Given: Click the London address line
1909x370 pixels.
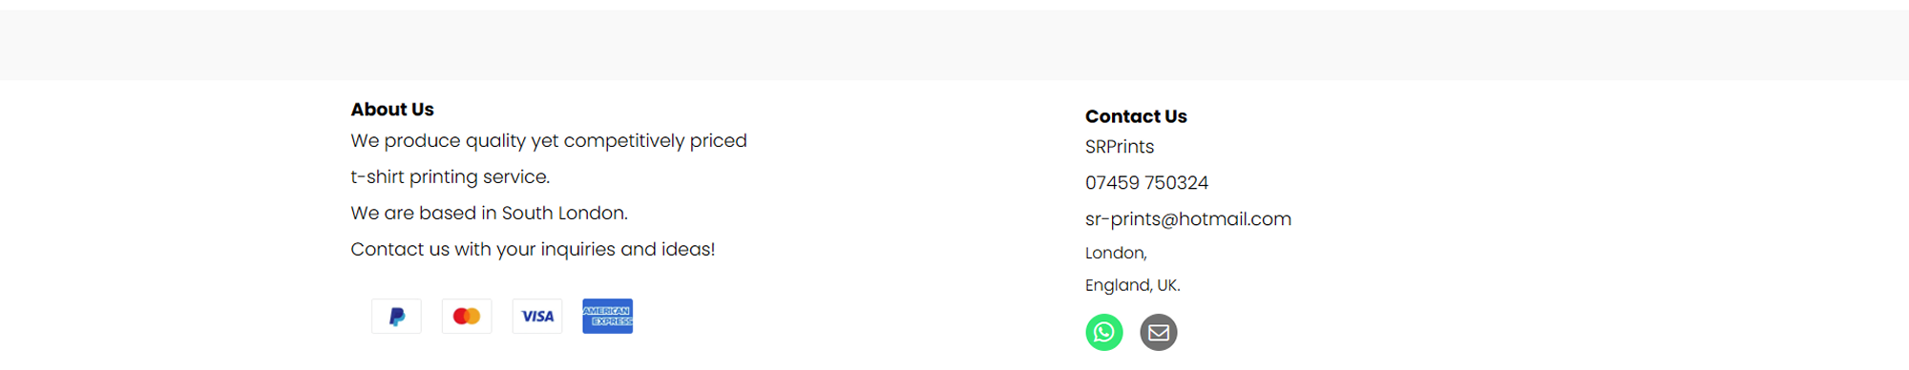Looking at the screenshot, I should (x=1116, y=253).
